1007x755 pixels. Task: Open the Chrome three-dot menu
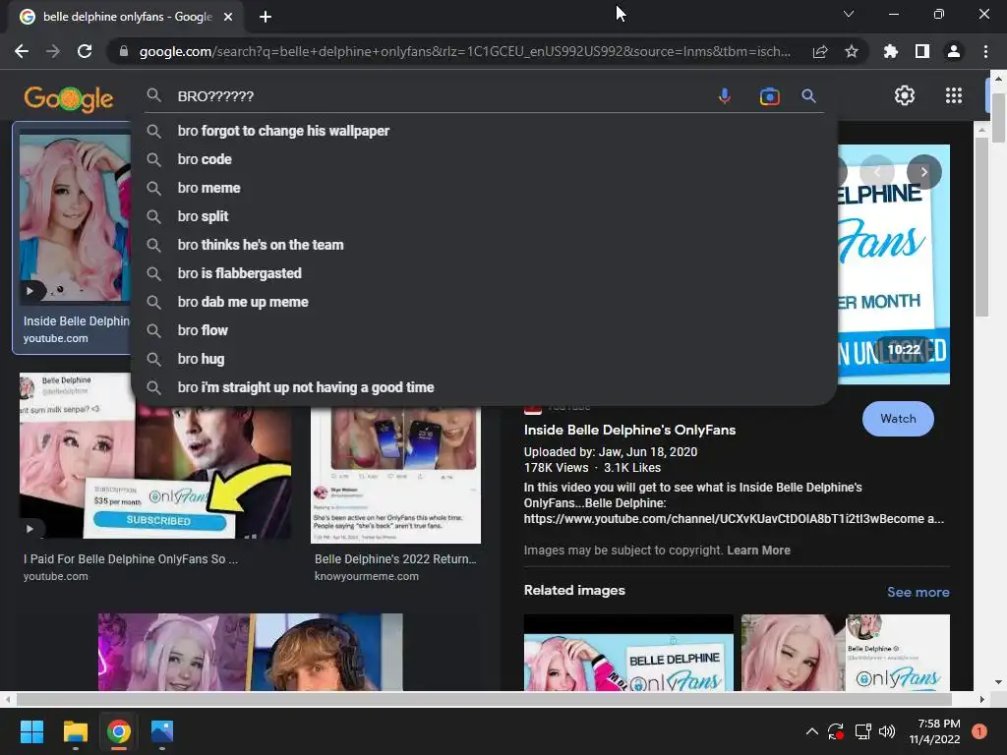pos(985,51)
